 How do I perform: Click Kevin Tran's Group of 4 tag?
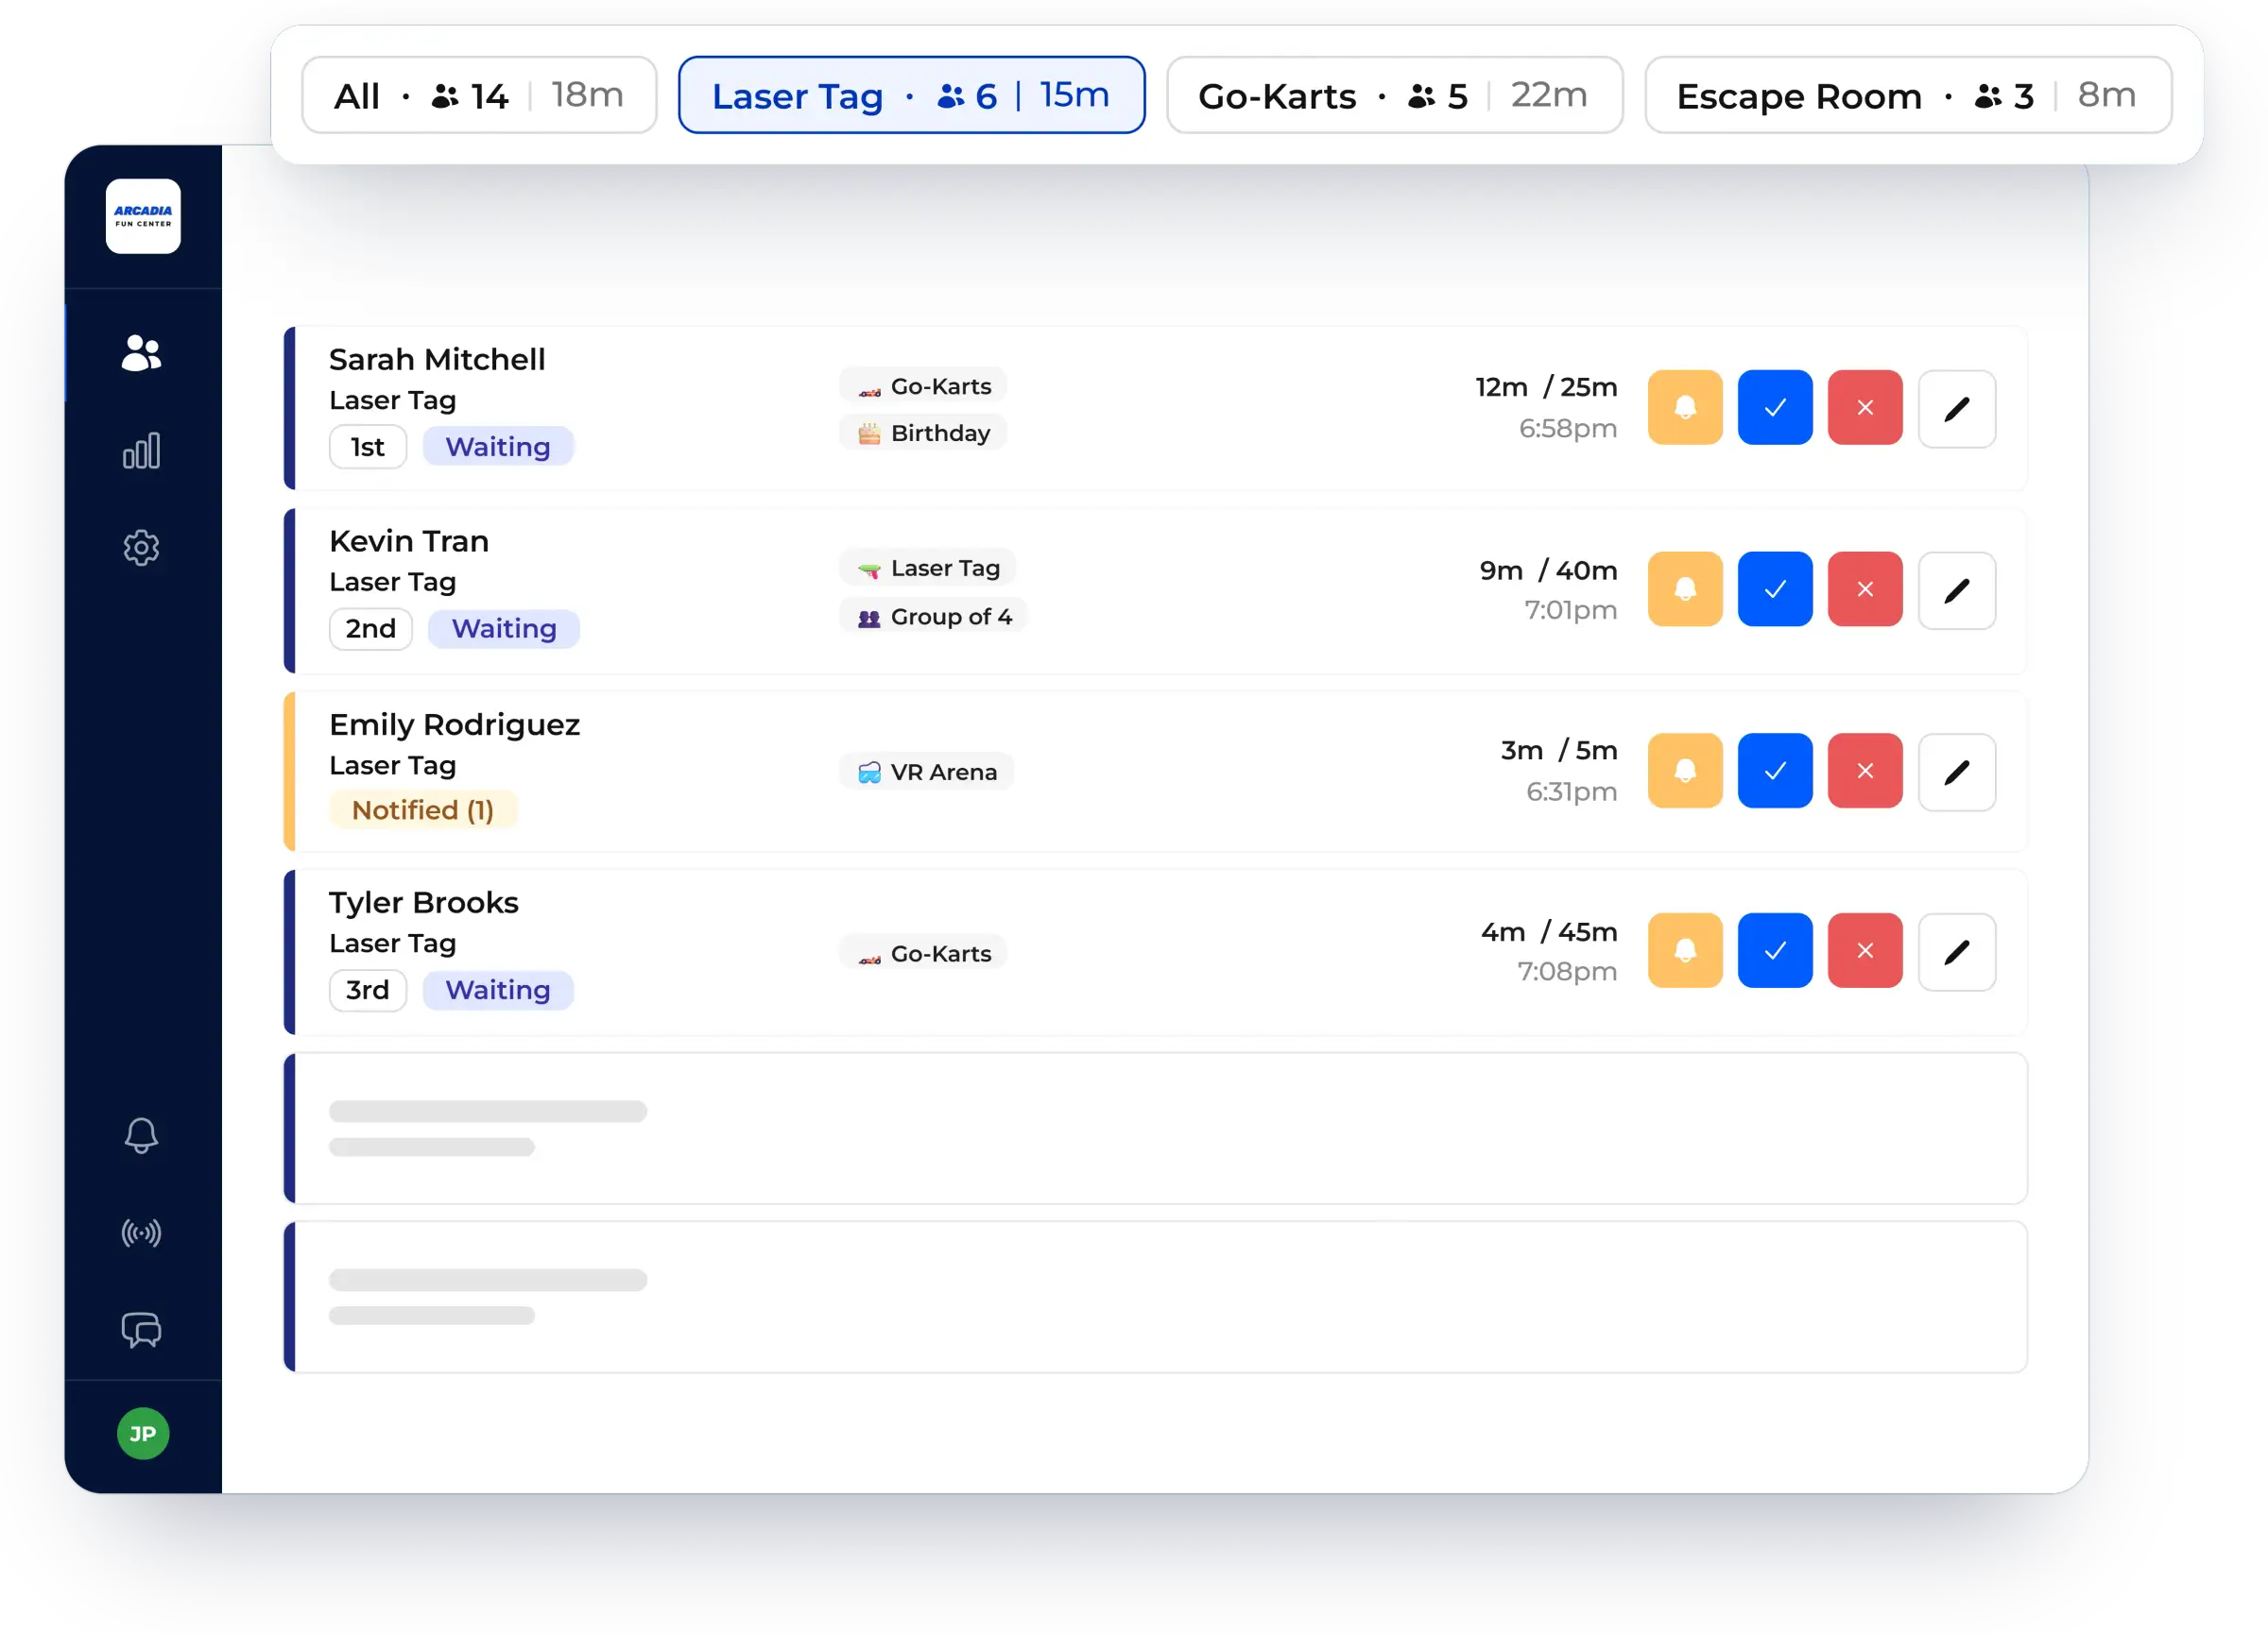[934, 617]
